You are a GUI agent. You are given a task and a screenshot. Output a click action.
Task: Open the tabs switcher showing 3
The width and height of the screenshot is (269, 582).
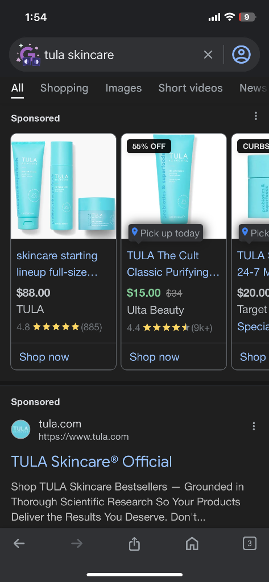(249, 544)
